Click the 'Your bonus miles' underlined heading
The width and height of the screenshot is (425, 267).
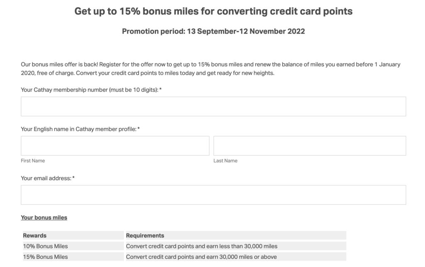[x=44, y=218]
